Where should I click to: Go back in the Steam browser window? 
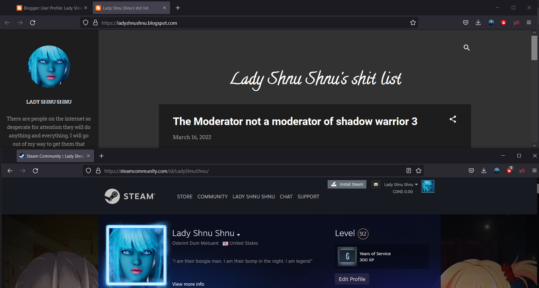[10, 171]
